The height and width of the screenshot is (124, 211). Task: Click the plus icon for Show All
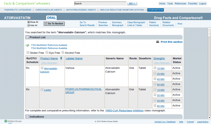[x=28, y=22]
